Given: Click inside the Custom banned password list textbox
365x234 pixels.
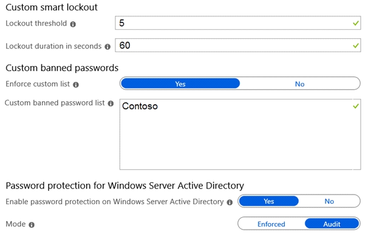Looking at the screenshot, I should (x=240, y=135).
